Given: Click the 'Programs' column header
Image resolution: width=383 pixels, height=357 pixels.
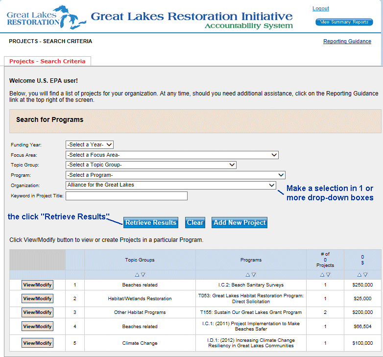Looking at the screenshot, I should (251, 260).
